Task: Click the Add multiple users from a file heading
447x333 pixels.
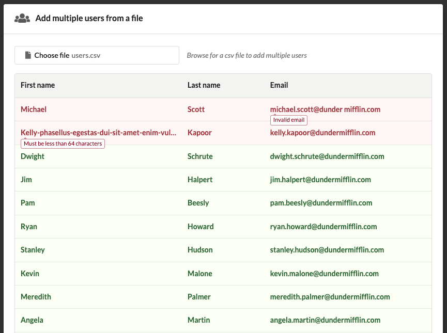Action: 89,19
